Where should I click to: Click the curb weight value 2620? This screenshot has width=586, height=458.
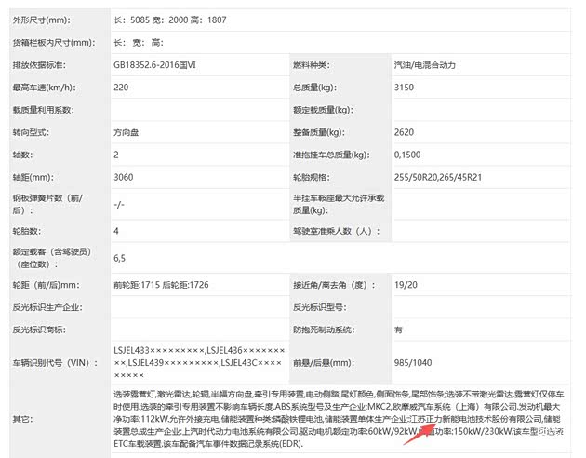(x=405, y=132)
